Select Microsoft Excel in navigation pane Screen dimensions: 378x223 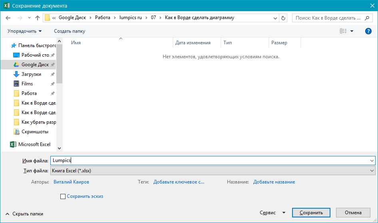click(34, 144)
